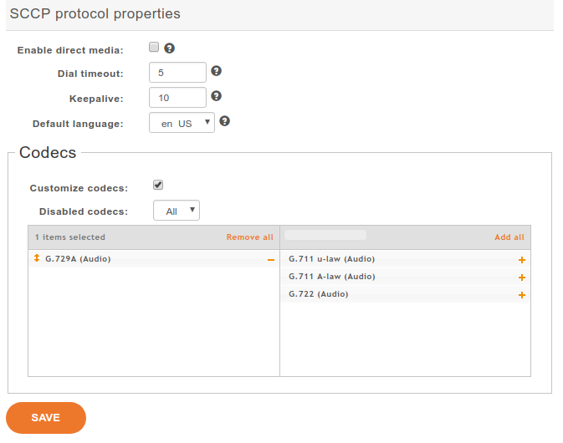Open help for Enable direct media
Screen dimensions: 563x443
[x=170, y=48]
